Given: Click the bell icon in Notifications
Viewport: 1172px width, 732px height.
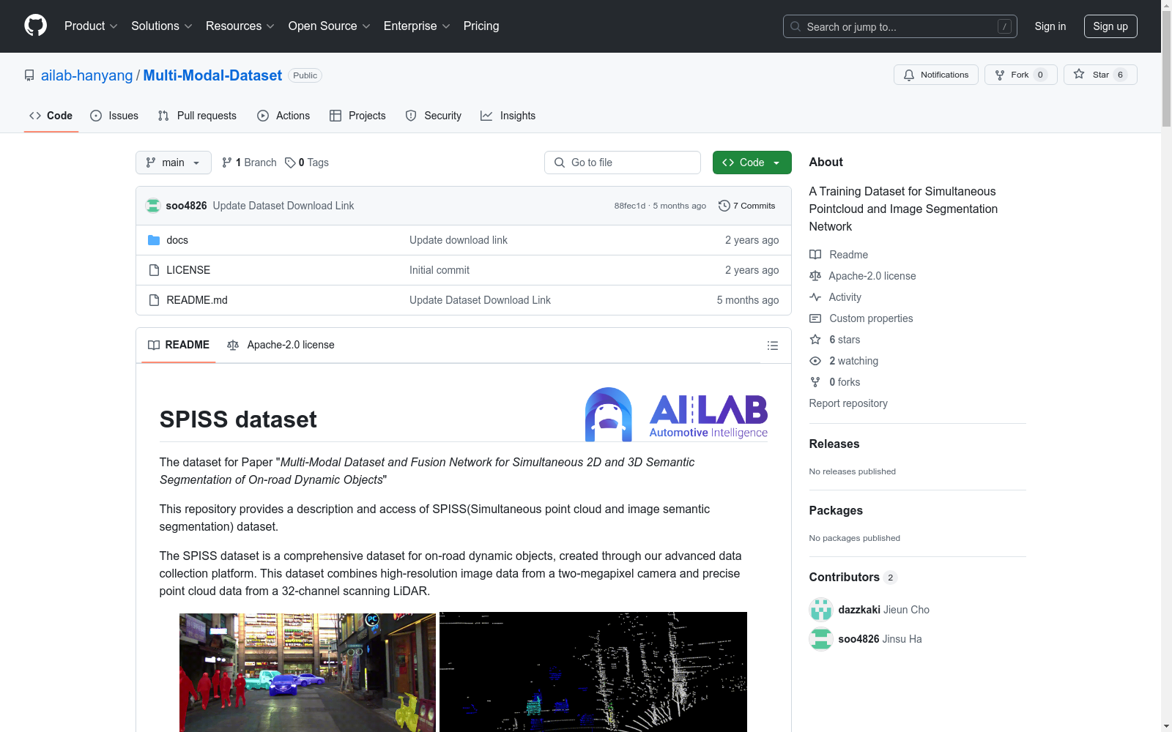Looking at the screenshot, I should click(909, 75).
